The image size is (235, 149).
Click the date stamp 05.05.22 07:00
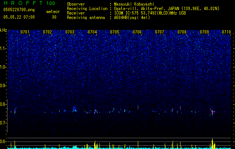click(x=19, y=17)
